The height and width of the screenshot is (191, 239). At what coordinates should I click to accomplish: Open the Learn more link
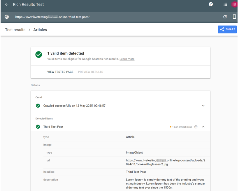pos(127,59)
